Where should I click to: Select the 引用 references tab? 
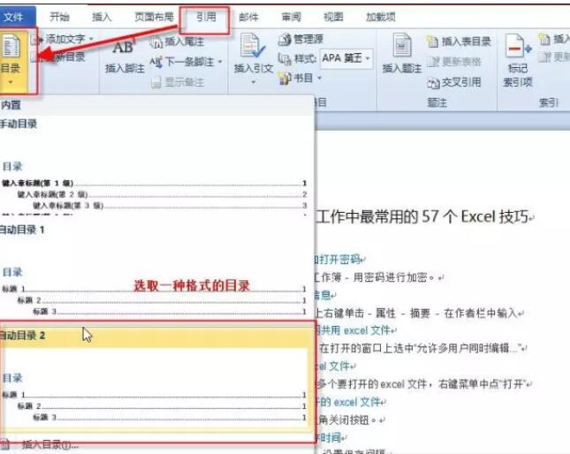tap(207, 17)
